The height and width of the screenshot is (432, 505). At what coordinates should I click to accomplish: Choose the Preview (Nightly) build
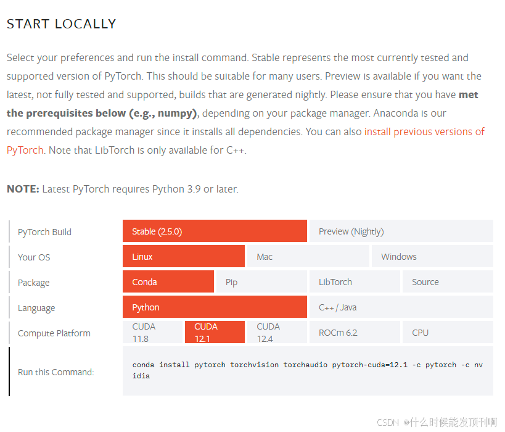point(401,231)
